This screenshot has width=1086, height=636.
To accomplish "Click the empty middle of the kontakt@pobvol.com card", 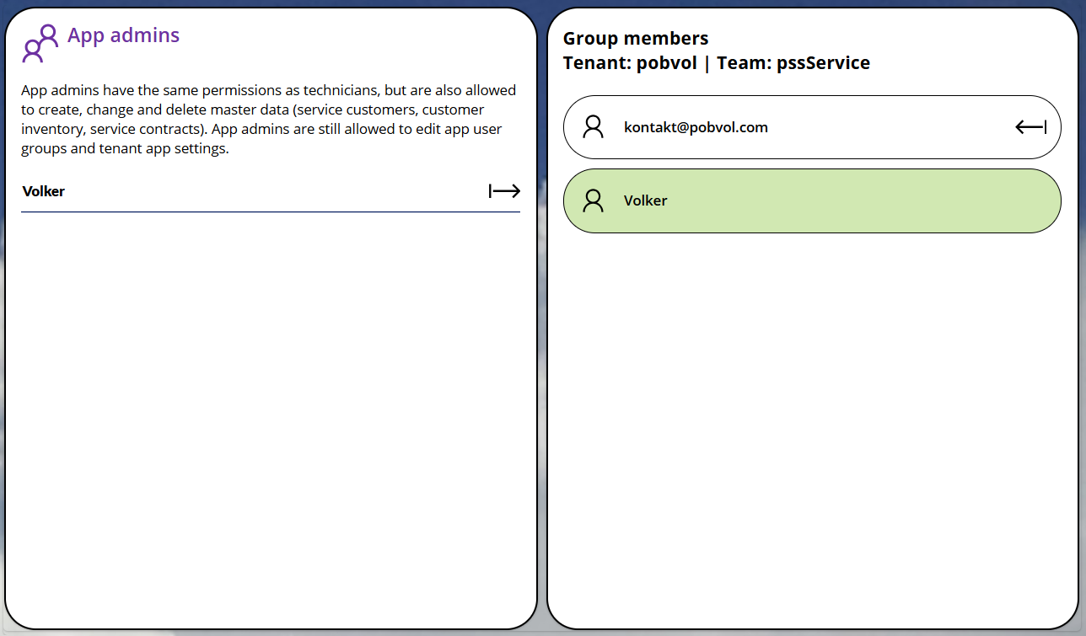I will (885, 127).
